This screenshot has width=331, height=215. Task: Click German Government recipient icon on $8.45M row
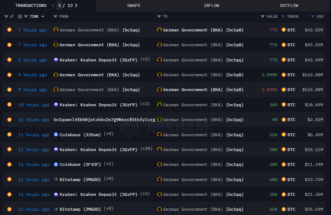[160, 134]
